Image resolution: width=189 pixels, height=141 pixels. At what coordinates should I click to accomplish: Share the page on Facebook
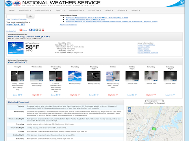pyautogui.click(x=31, y=30)
